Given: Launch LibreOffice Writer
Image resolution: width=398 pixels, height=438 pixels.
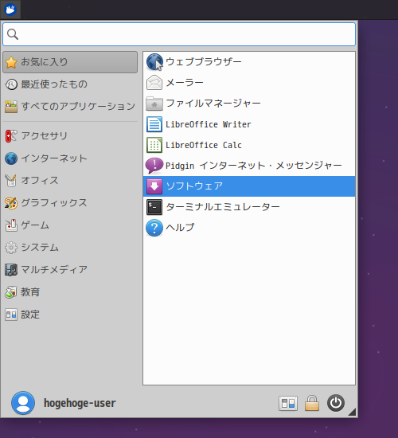Looking at the screenshot, I should click(249, 124).
